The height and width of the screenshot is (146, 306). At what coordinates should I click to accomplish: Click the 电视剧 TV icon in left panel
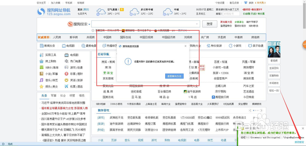[66, 55]
